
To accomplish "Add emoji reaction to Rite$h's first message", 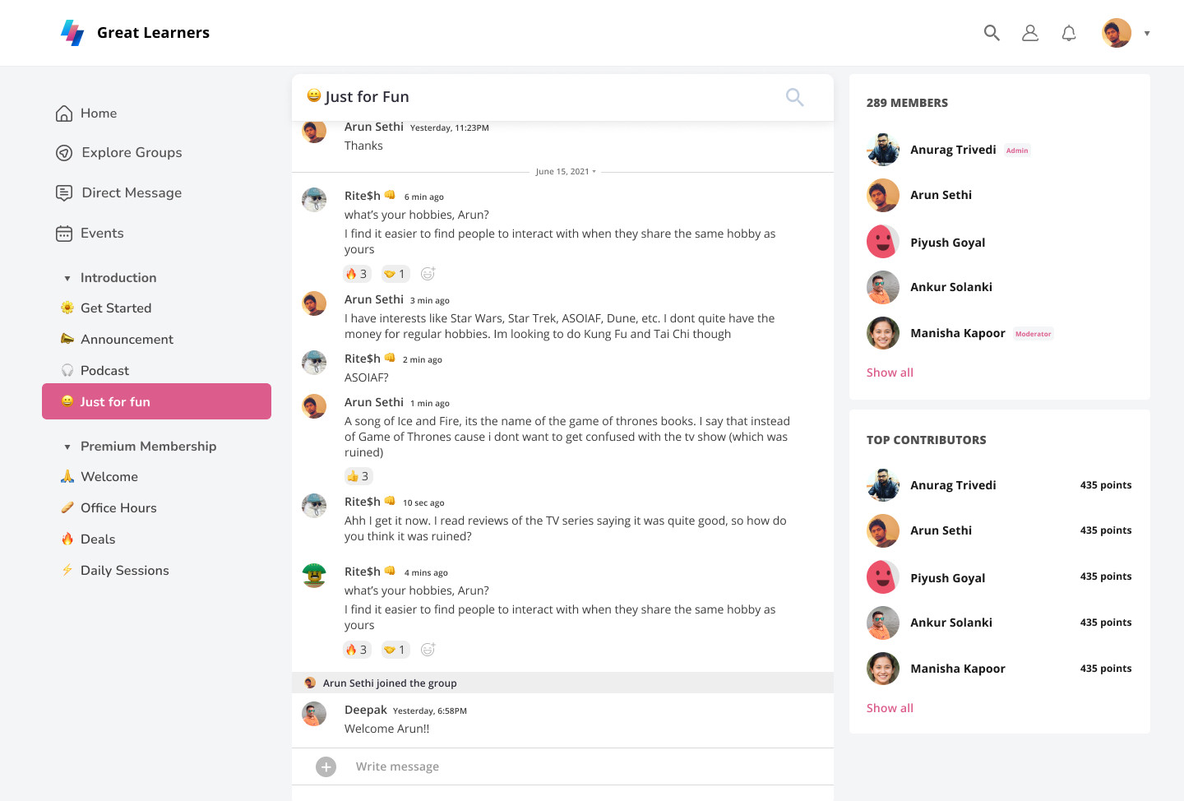I will tap(428, 274).
